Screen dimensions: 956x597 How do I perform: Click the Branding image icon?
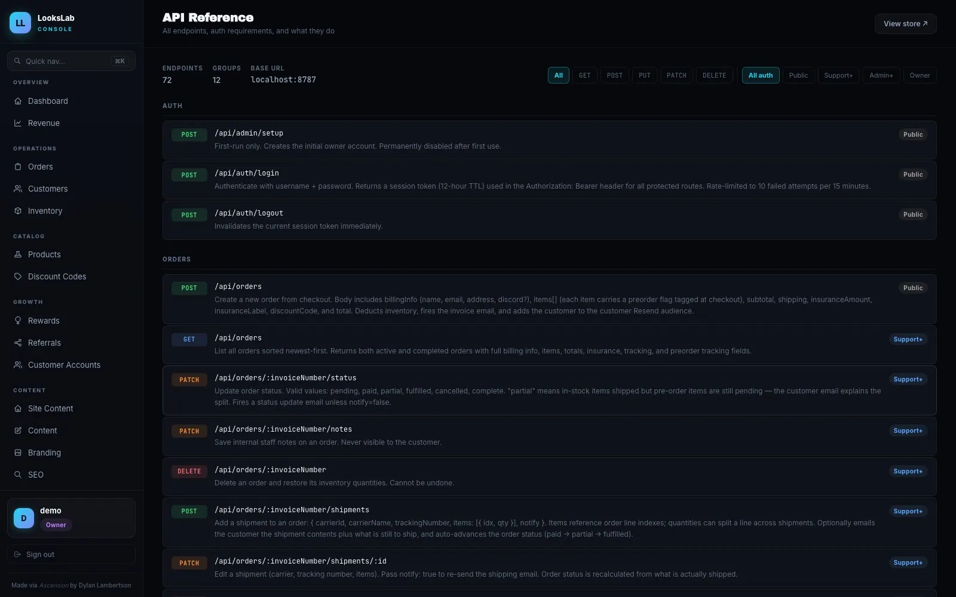18,453
